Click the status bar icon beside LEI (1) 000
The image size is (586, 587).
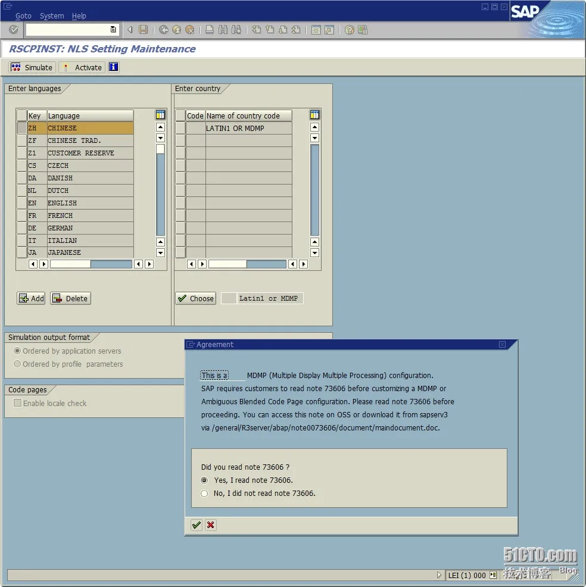pos(493,574)
